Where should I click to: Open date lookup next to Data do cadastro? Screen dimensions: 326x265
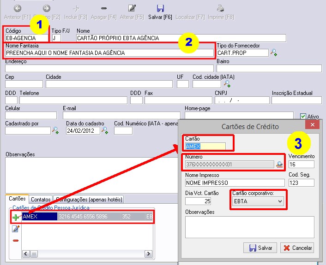point(104,130)
